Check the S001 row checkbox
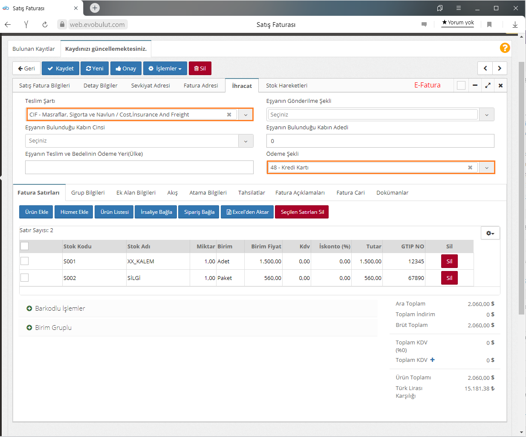Screen dimensions: 526x437 pyautogui.click(x=25, y=261)
